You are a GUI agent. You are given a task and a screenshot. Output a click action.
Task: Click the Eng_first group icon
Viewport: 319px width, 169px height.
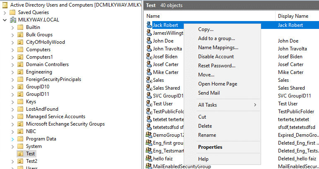[149, 143]
